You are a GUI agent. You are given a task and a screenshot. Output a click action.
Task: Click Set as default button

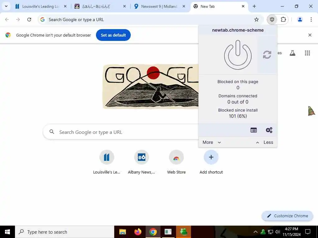click(113, 35)
